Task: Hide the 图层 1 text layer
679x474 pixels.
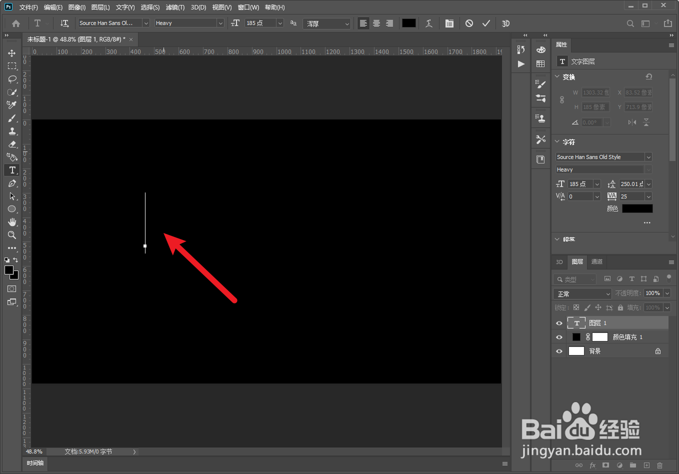Action: (559, 323)
